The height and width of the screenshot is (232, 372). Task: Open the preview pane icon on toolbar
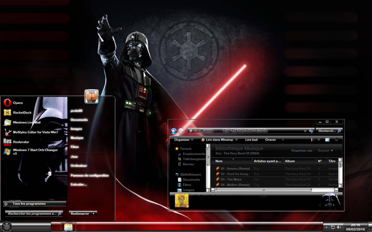[327, 139]
